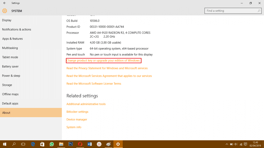264x148 pixels.
Task: Click the search magnifier in Find a setting
Action: [x=259, y=11]
